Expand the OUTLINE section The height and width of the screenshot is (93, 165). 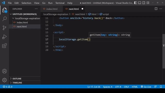25,79
